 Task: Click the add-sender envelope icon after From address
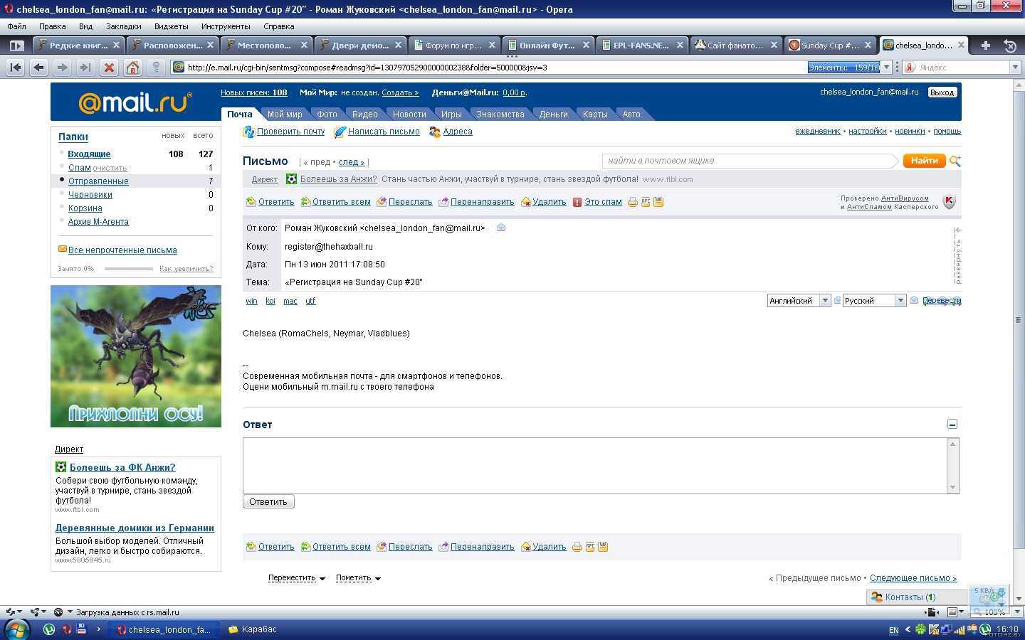coord(501,228)
